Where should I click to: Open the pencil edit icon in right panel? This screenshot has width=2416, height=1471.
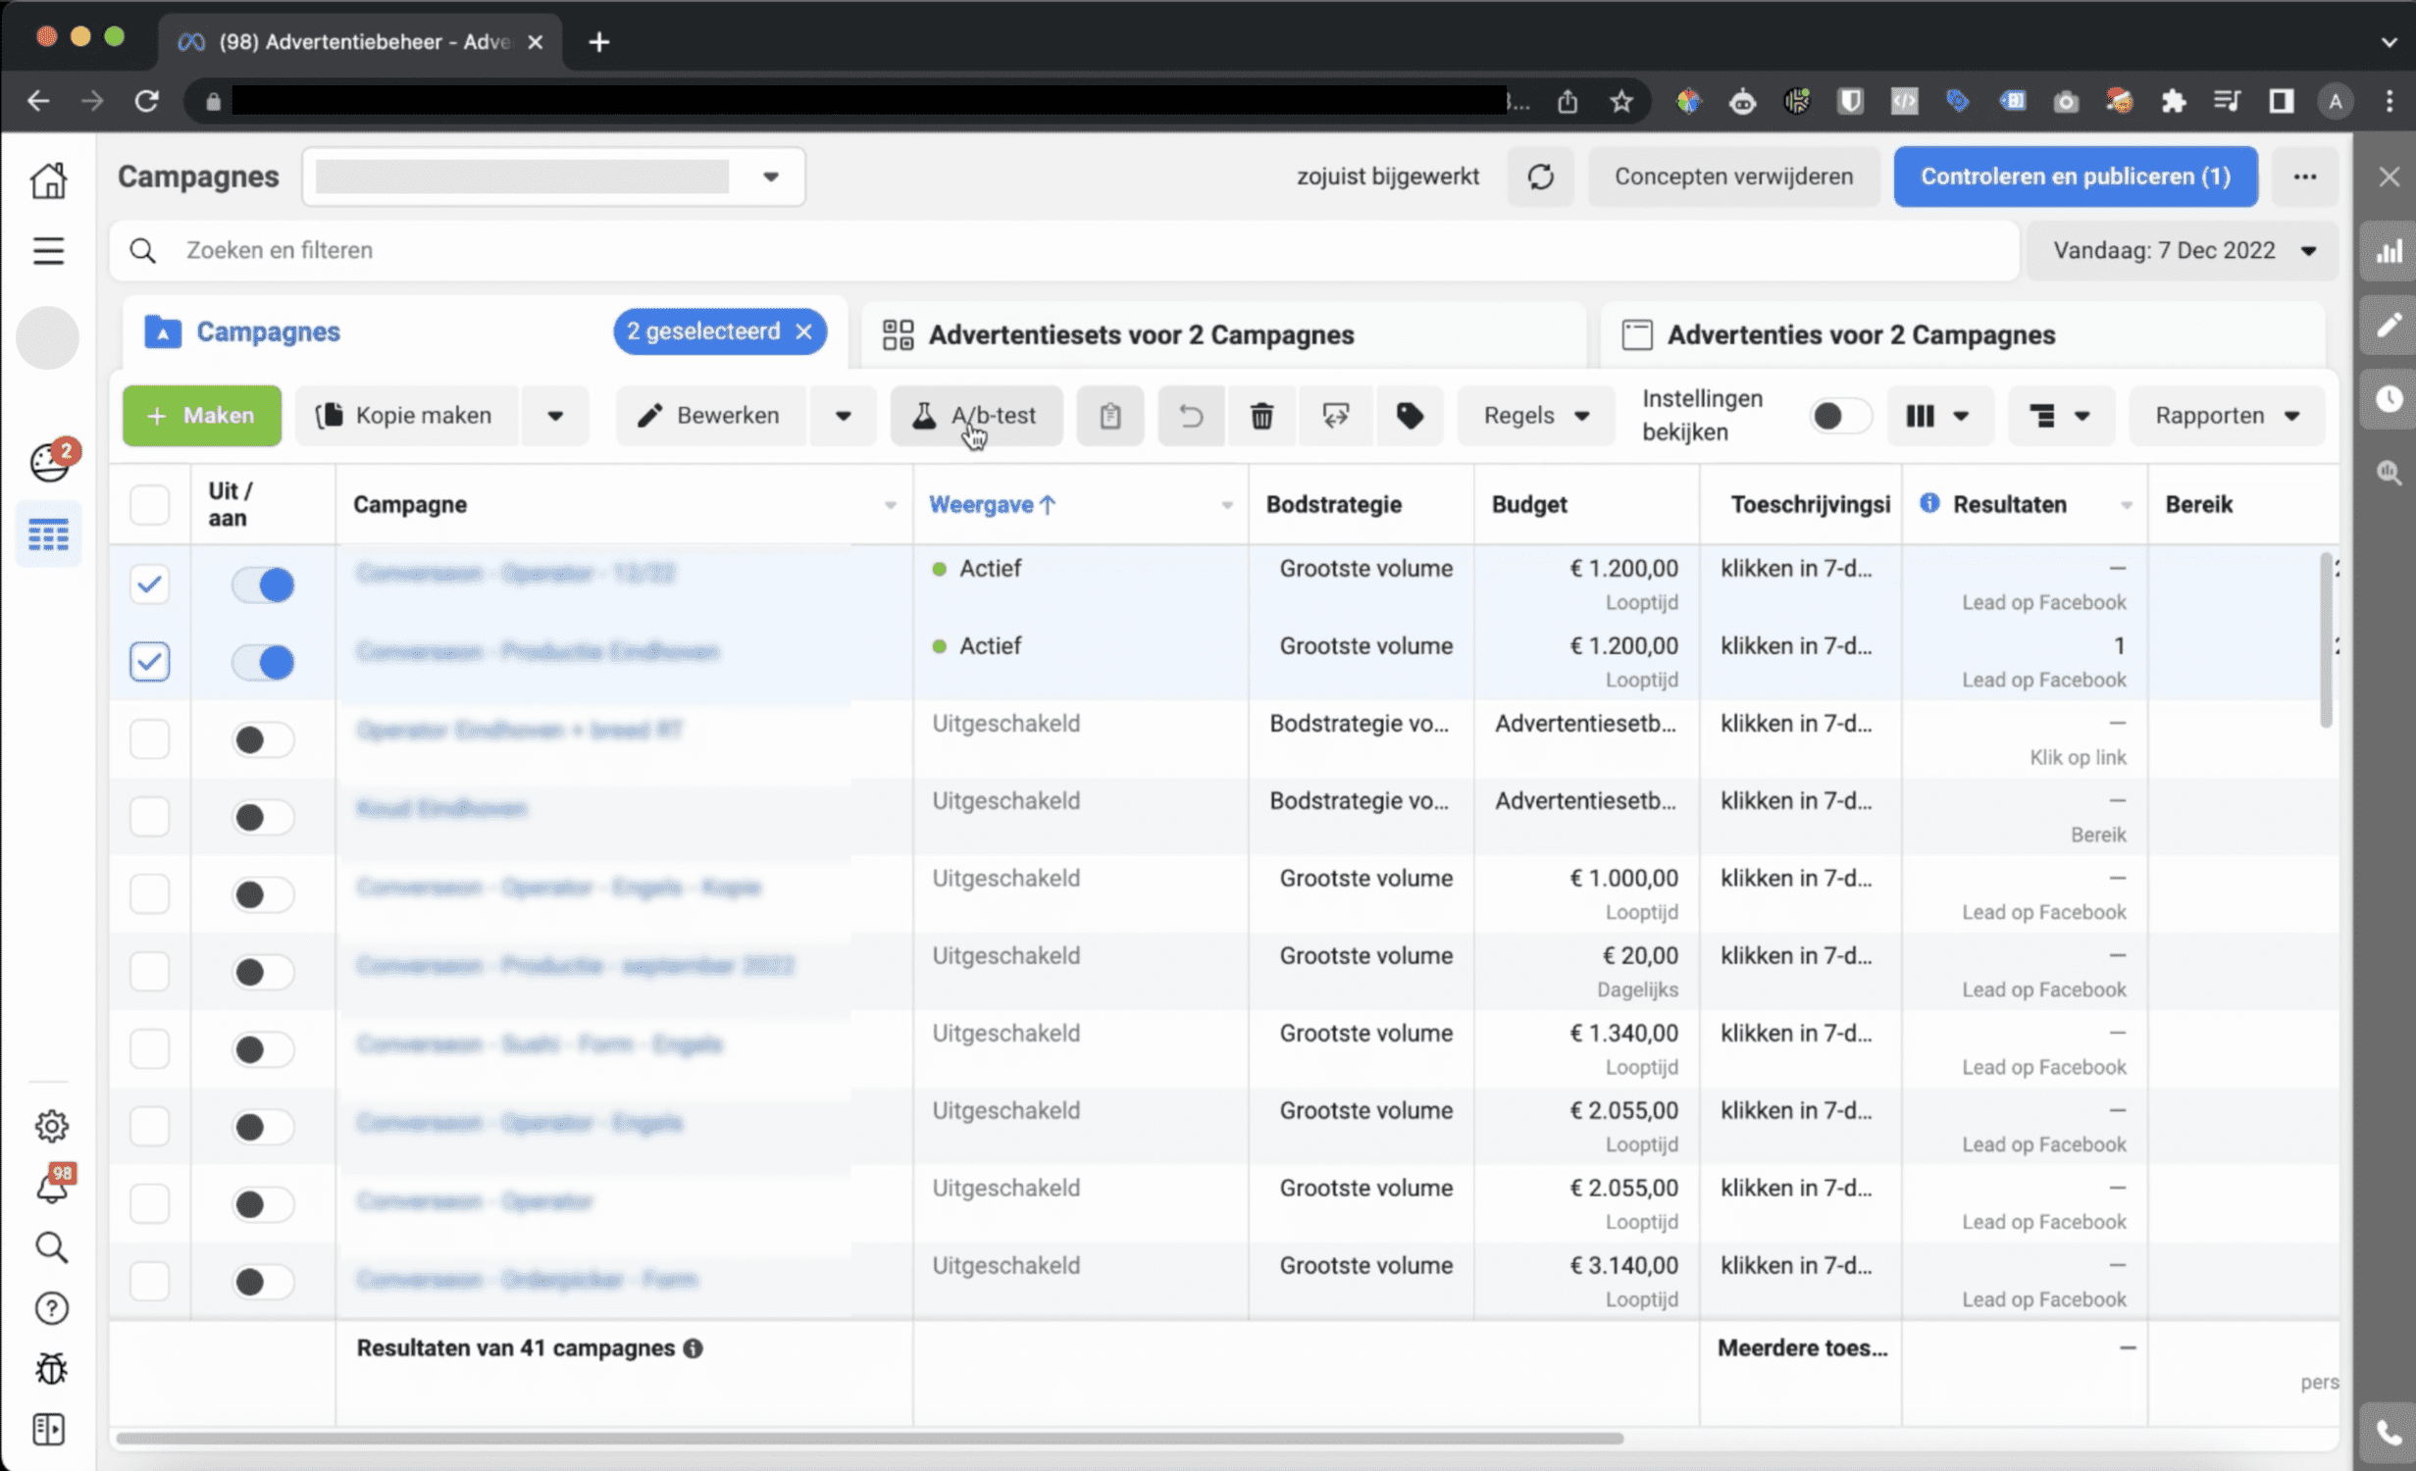(2389, 325)
